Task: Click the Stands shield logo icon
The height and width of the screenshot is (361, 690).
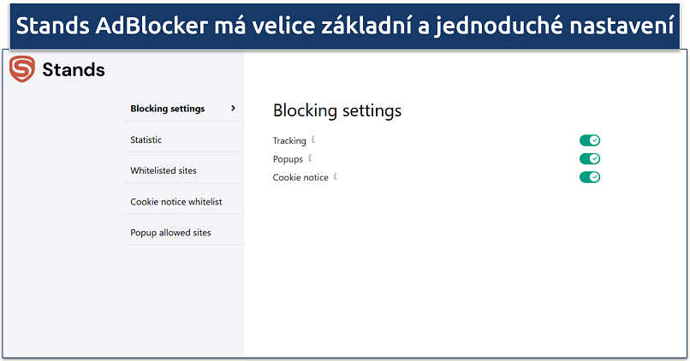Action: click(x=21, y=70)
